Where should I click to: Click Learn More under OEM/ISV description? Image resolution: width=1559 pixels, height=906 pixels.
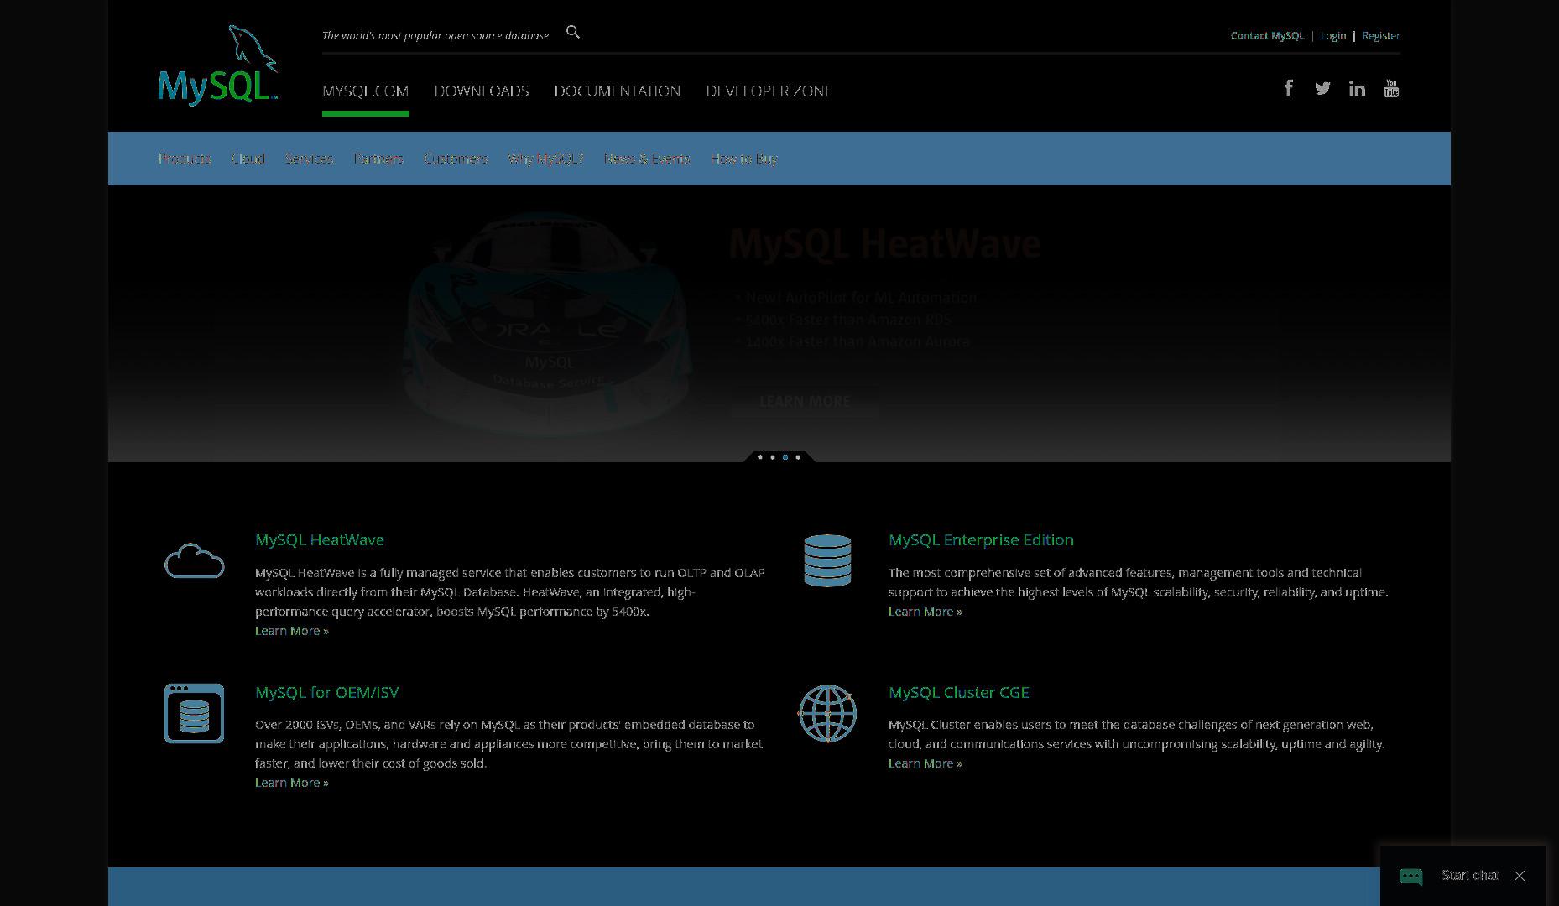click(291, 783)
